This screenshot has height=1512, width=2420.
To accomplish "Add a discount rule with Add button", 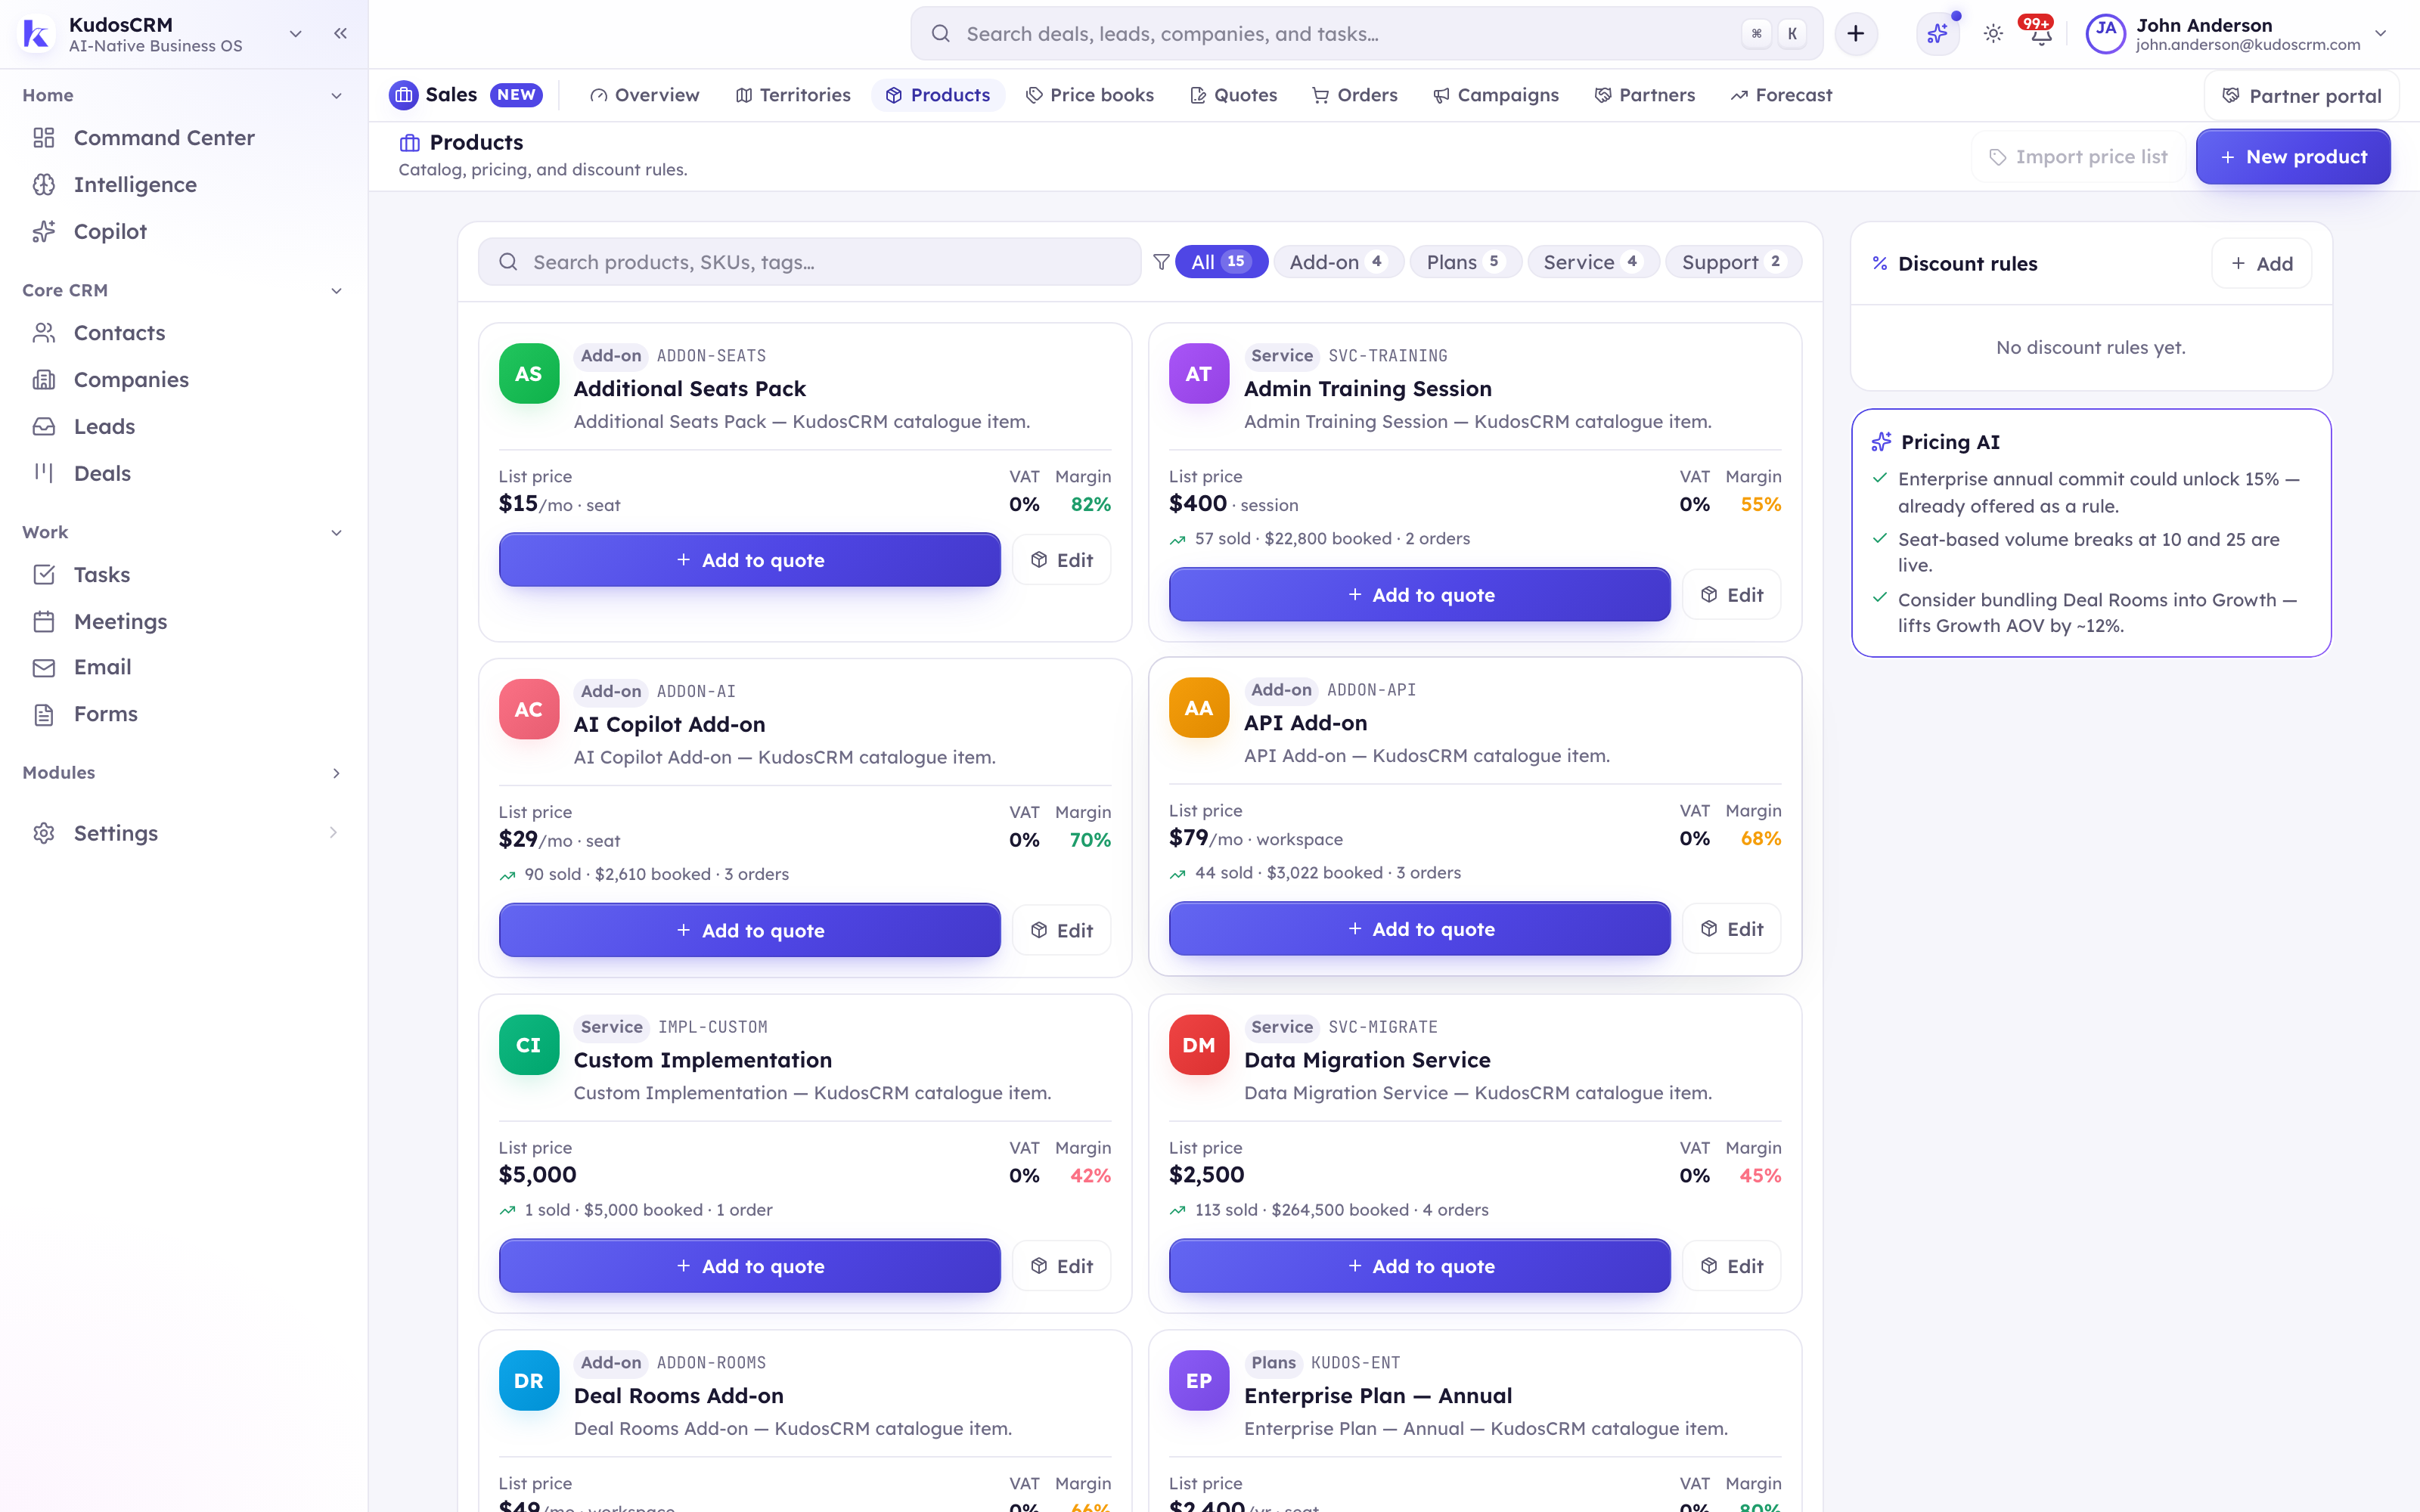I will click(2261, 264).
